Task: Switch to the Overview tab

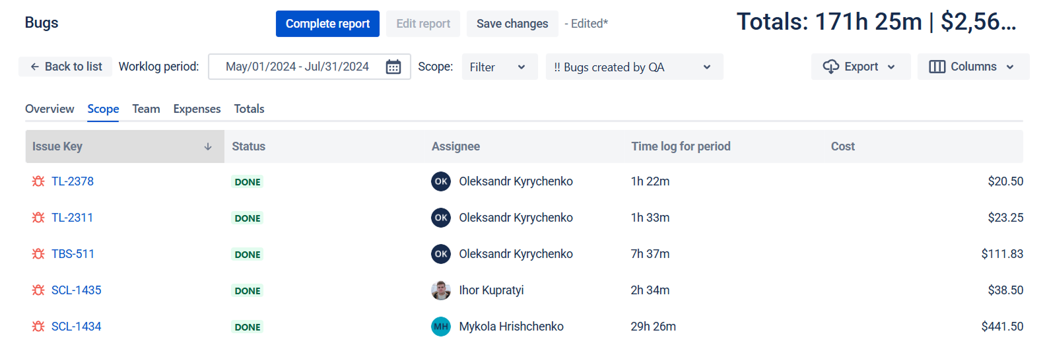Action: [50, 109]
